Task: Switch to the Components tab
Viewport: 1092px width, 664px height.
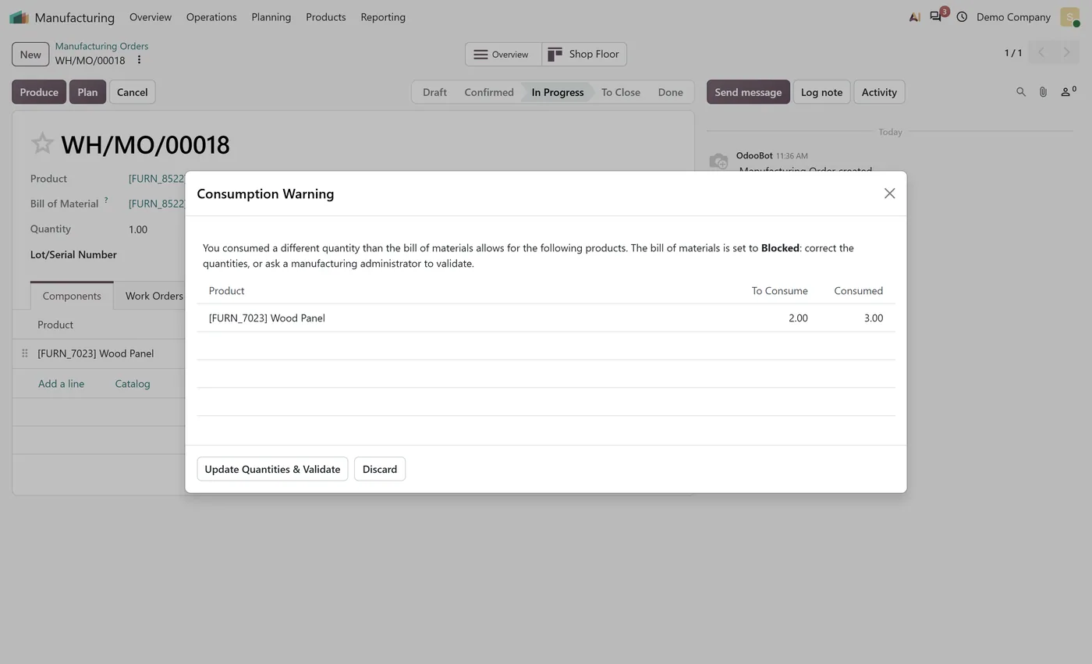Action: pyautogui.click(x=72, y=296)
